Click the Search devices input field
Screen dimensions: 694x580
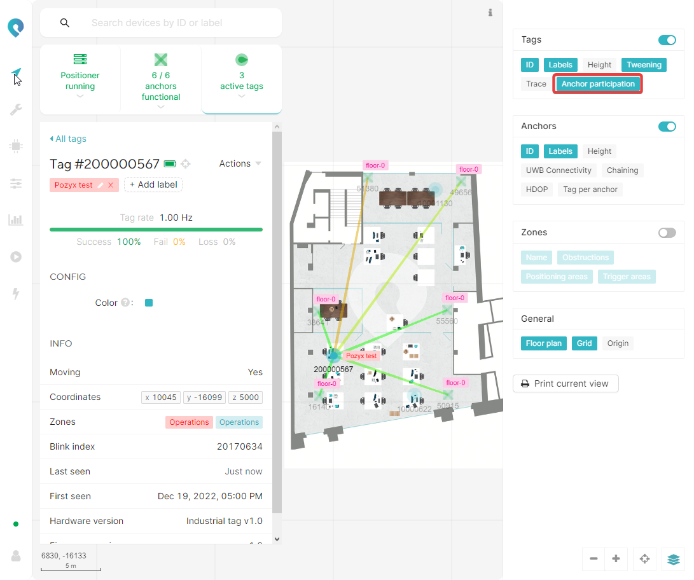click(181, 23)
